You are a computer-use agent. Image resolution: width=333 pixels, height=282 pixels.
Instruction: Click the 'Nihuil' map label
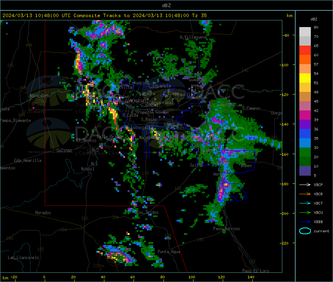[x=88, y=169]
